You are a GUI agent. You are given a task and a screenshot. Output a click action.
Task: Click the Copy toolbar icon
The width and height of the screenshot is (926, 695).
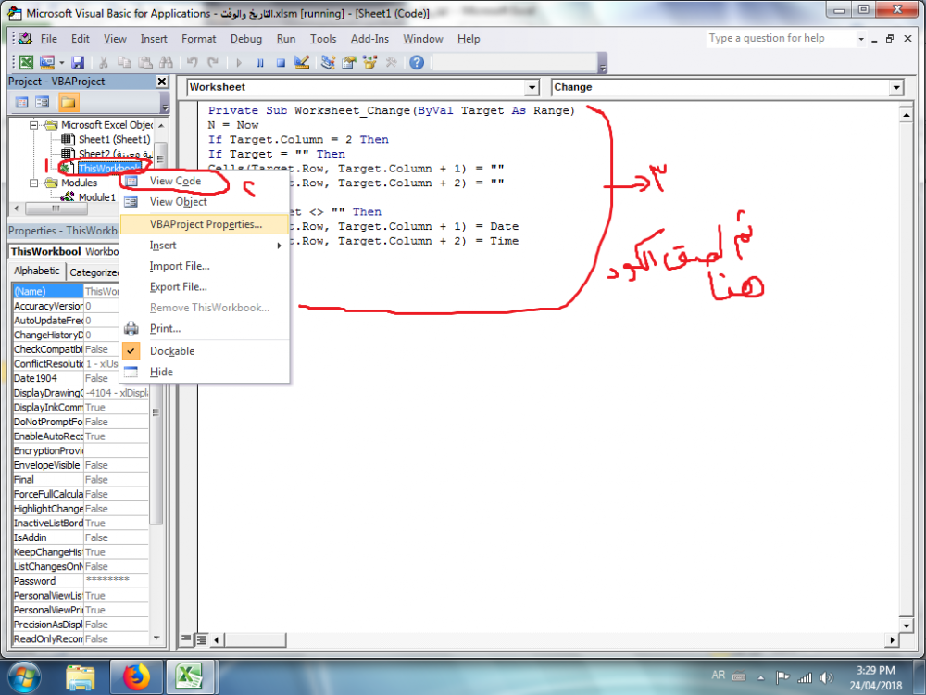click(x=124, y=62)
